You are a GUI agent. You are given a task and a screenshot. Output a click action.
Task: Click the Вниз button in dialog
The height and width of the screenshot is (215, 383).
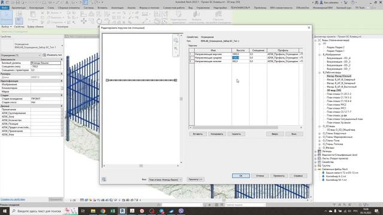[x=294, y=134]
